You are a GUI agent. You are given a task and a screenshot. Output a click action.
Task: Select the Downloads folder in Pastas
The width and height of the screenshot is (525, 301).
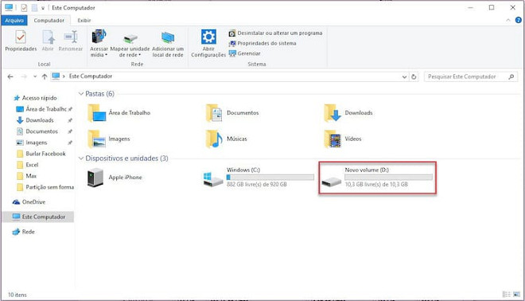(348, 113)
